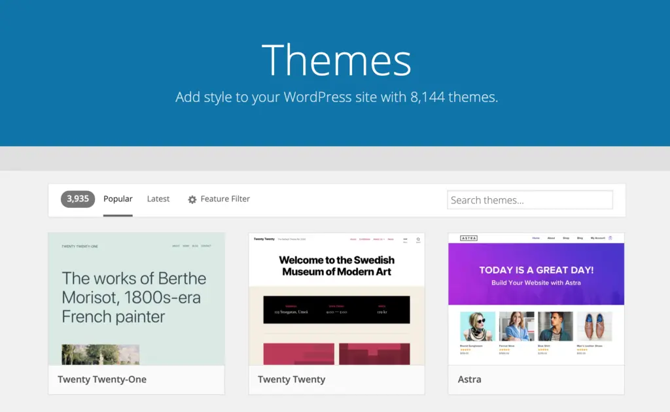Screen dimensions: 670x412
Task: Switch to the Latest themes tab
Action: click(158, 199)
